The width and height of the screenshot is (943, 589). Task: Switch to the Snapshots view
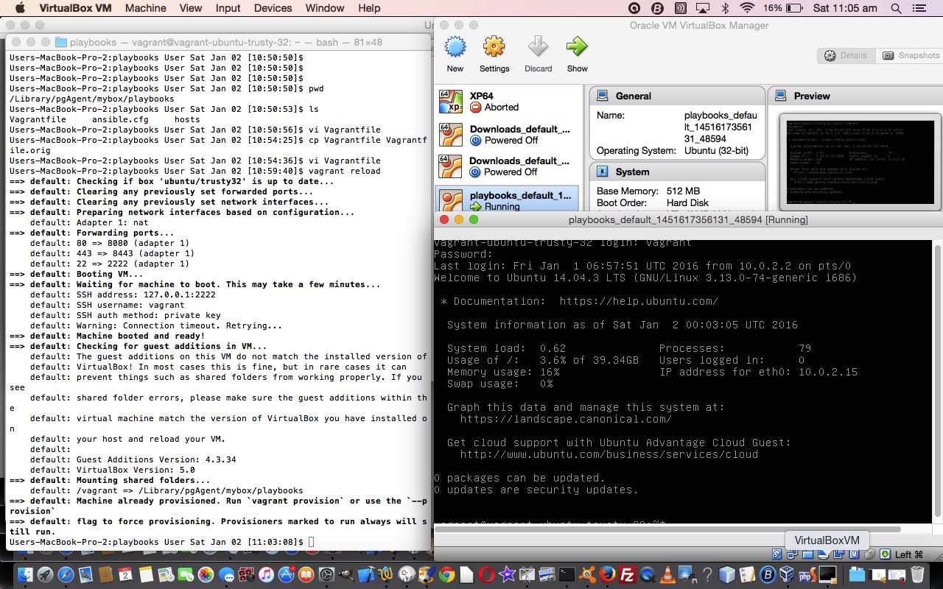(x=910, y=55)
